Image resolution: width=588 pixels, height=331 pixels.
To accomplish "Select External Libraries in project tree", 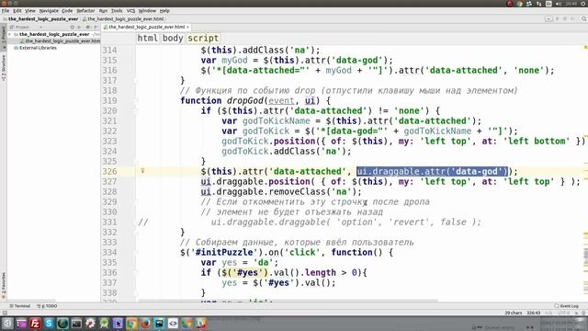I will 35,48.
